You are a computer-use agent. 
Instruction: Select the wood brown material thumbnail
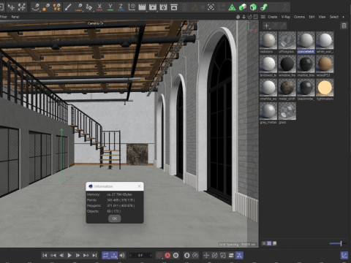[325, 64]
